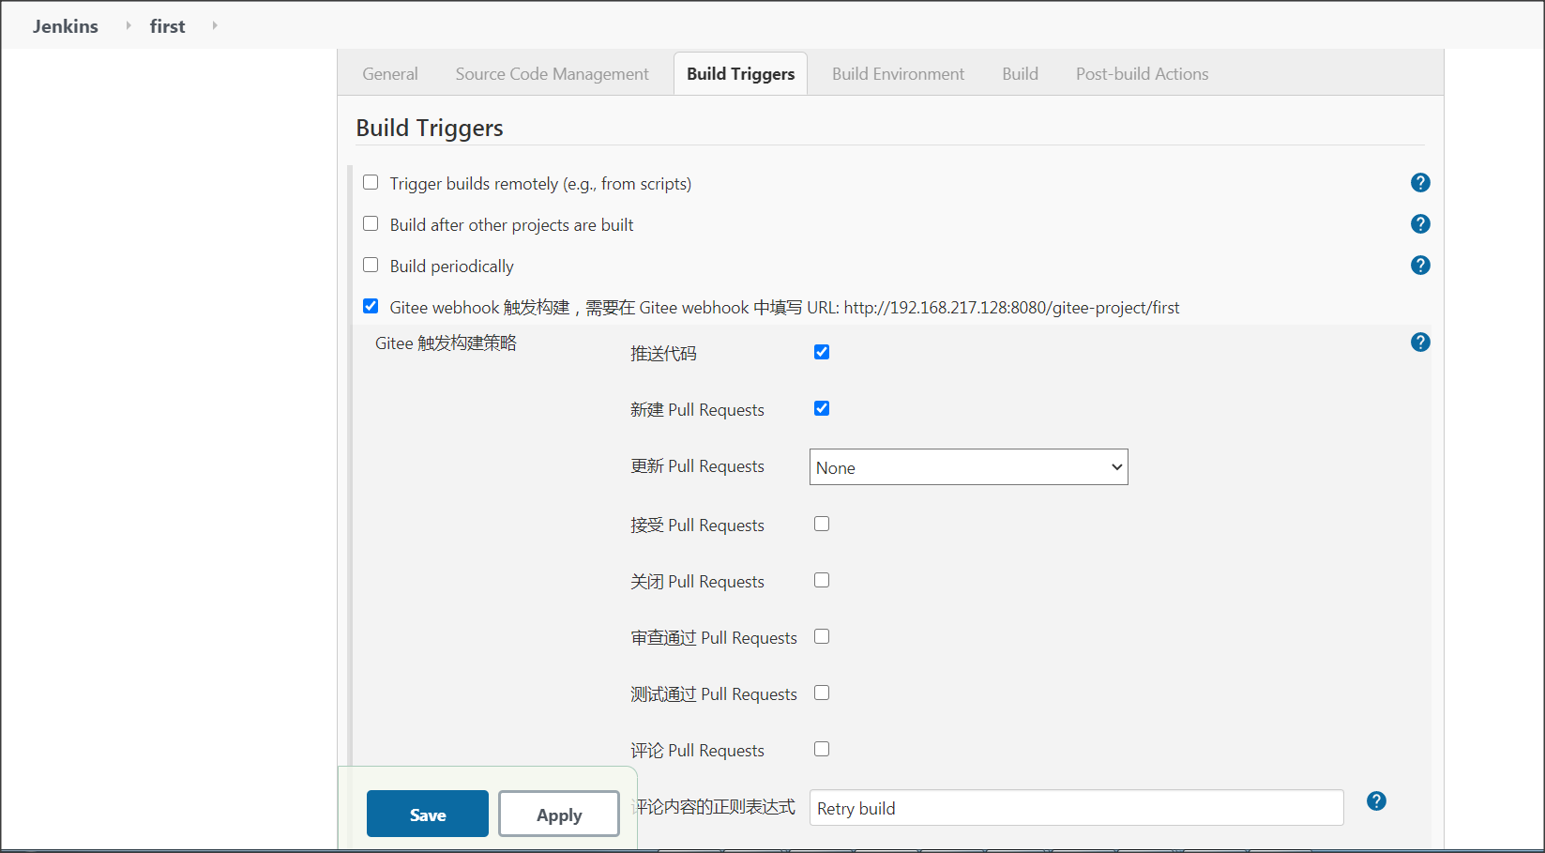Open help for 评论内容的正则表达式 field
The image size is (1545, 853).
1376,800
